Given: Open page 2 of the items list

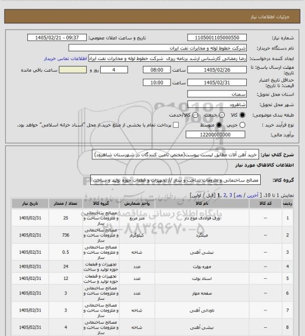Looking at the screenshot, I should [x=225, y=195].
